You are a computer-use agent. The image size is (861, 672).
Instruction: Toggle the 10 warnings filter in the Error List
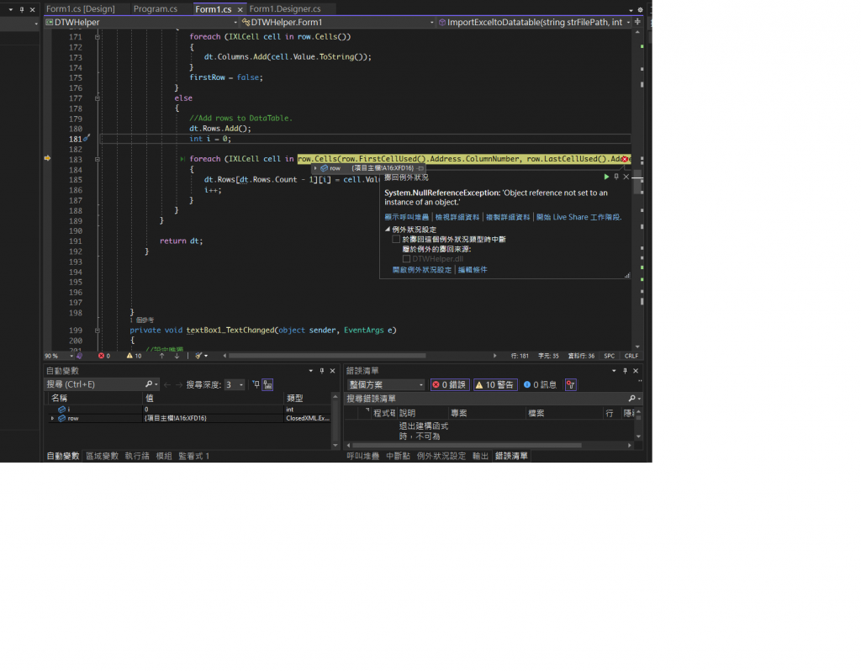pyautogui.click(x=495, y=384)
